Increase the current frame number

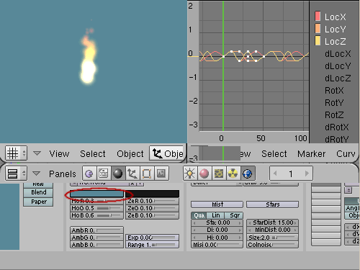pos(307,174)
